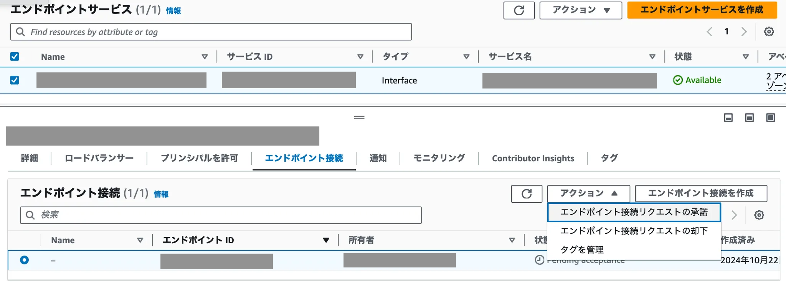Open 情報 link beside エンドポイントサービス heading
Screen dimensions: 786x287
173,11
